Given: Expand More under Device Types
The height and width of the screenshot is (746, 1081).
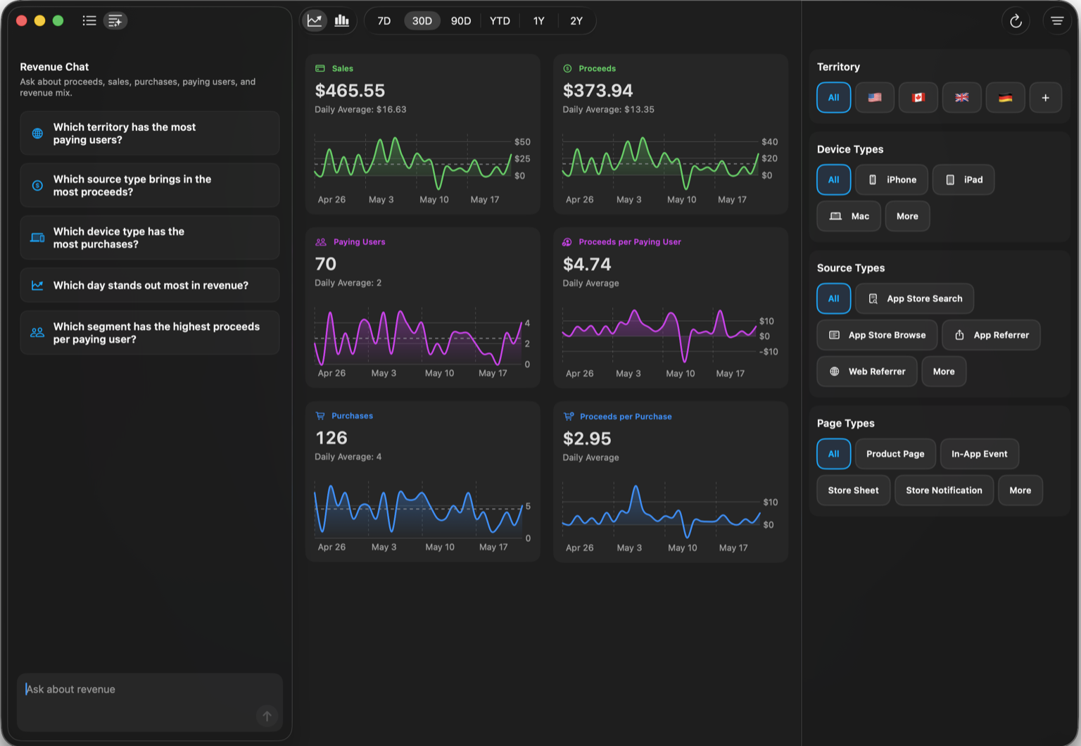Looking at the screenshot, I should tap(907, 216).
